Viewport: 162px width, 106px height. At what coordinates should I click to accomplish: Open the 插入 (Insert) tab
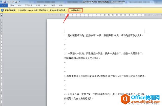click(x=19, y=5)
